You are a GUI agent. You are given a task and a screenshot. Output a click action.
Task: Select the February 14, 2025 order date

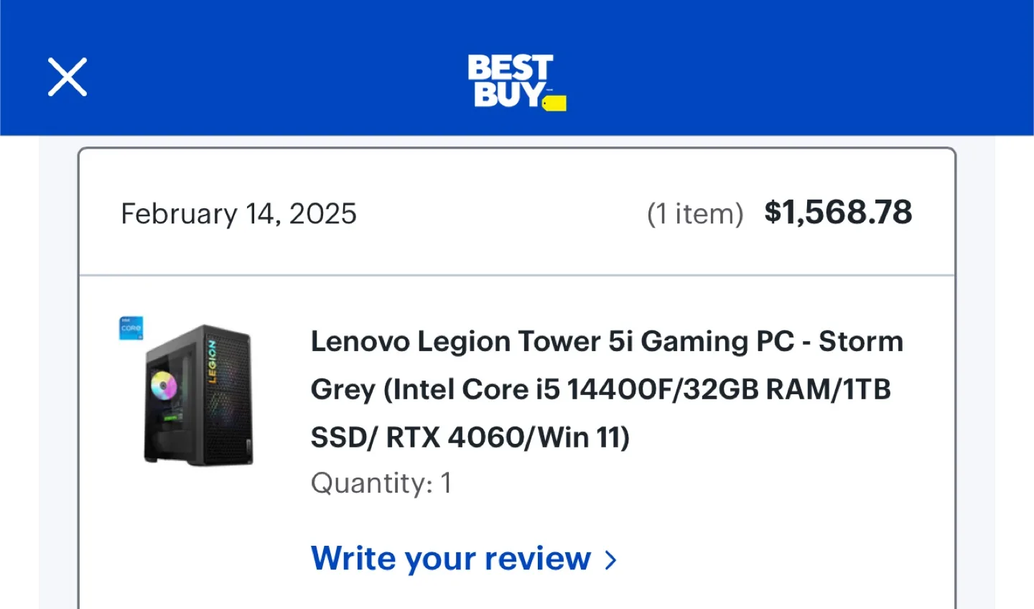(x=238, y=214)
